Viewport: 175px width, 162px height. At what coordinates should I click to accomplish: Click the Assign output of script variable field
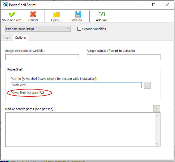(x=123, y=57)
